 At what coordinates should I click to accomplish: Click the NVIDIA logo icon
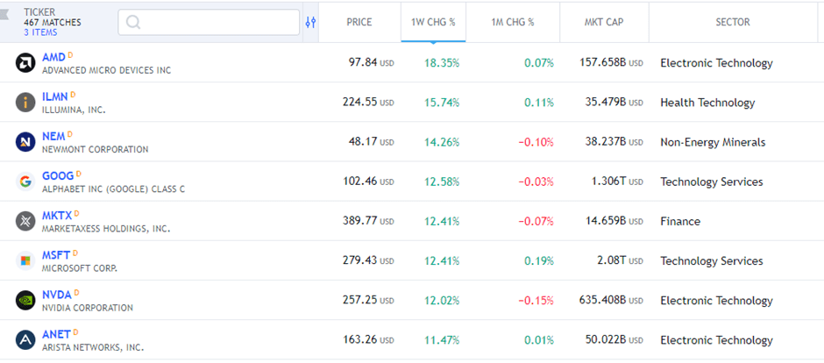pos(25,301)
